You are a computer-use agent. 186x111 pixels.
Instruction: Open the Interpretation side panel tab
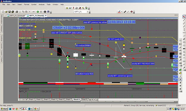[1, 19]
